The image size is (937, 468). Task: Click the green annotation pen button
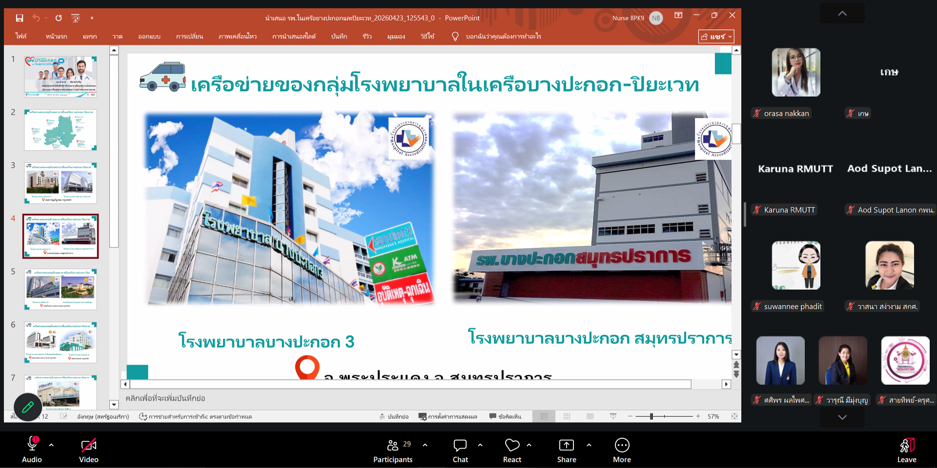[x=28, y=407]
